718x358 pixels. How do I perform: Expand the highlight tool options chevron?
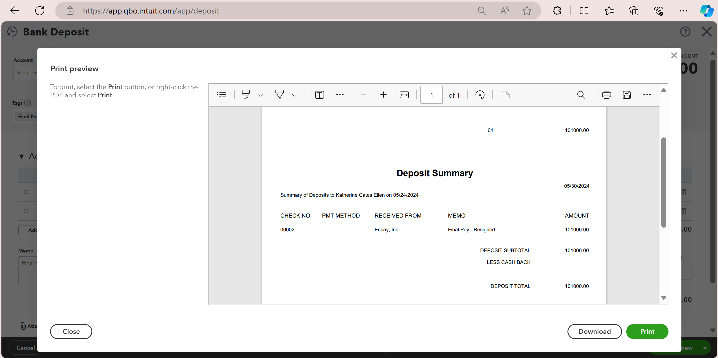(261, 95)
